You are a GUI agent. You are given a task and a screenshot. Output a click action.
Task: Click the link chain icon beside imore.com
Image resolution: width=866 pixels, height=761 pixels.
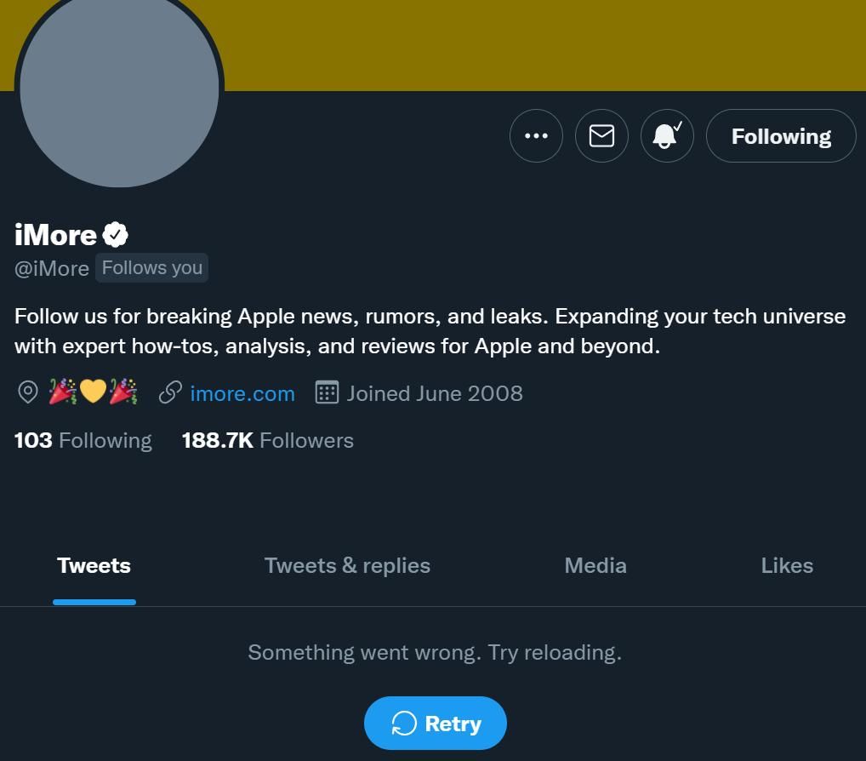pos(170,392)
